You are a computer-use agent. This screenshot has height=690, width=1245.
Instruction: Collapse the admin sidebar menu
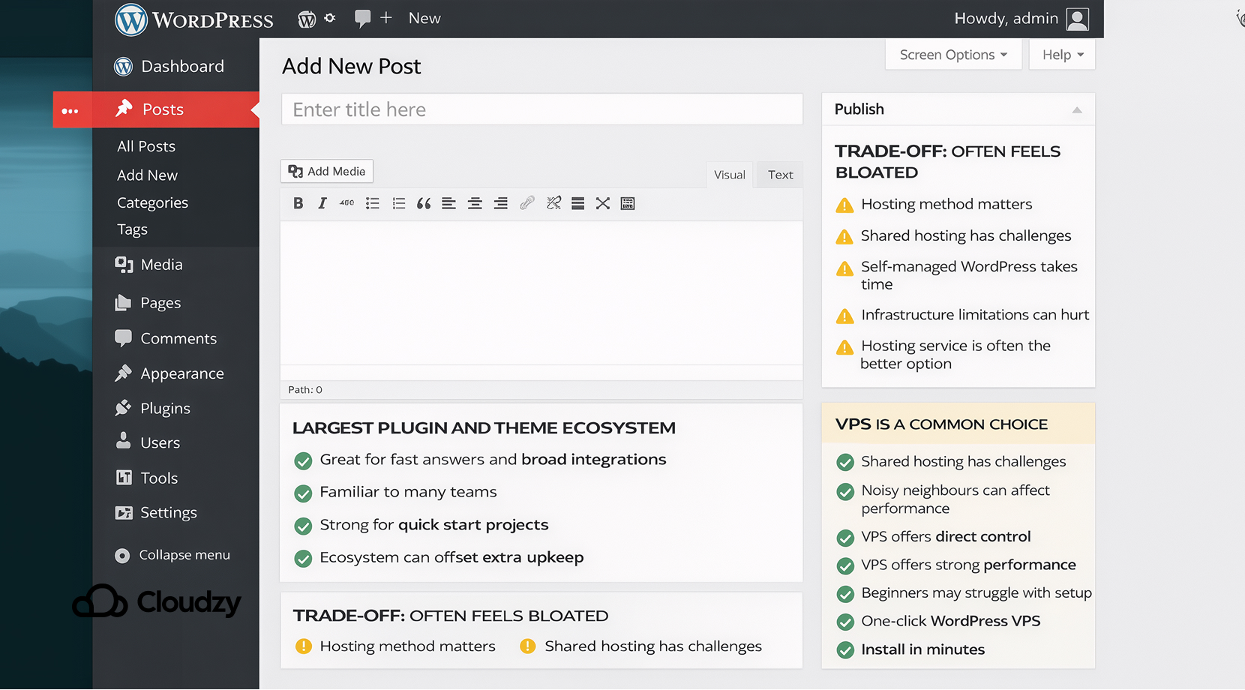click(x=183, y=555)
